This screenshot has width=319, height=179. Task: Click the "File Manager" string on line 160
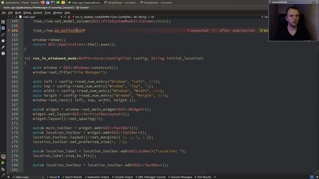[88, 72]
